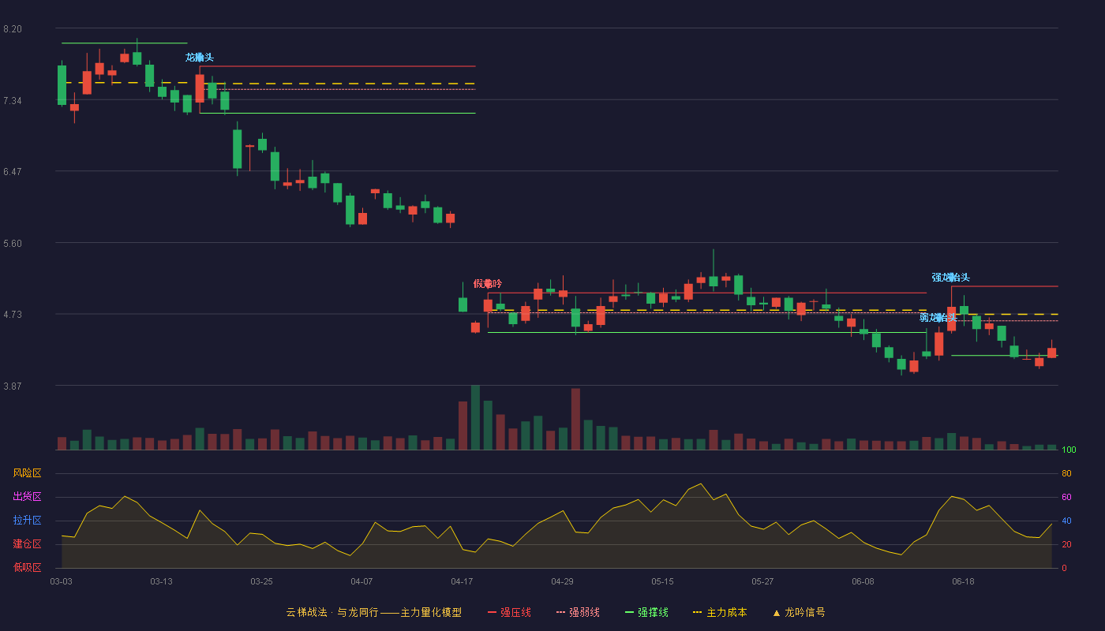Toggle the 强弱线 legend series

578,612
